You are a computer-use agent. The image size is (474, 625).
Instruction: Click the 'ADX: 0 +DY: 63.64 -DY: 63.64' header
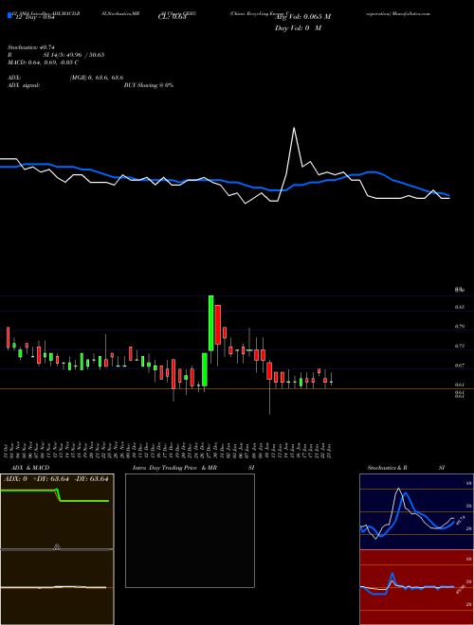point(56,479)
